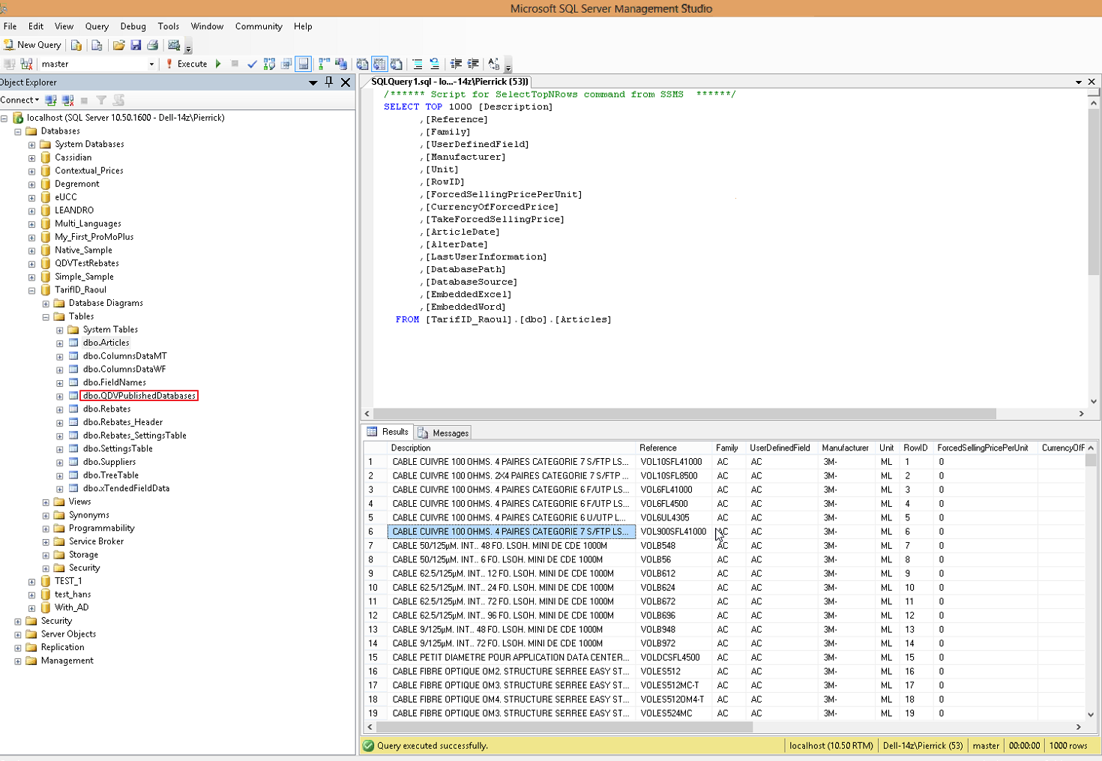Click the Increase Indent icon
This screenshot has width=1102, height=761.
point(473,64)
